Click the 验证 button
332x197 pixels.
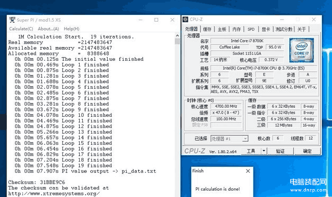[x=280, y=151]
